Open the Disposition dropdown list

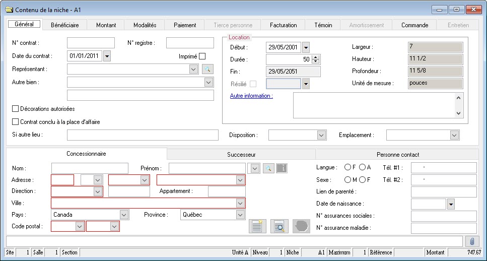[322, 135]
